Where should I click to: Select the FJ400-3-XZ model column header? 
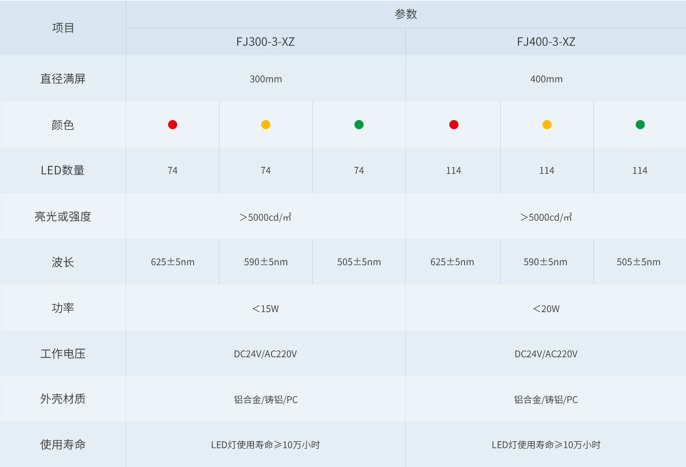tap(546, 42)
